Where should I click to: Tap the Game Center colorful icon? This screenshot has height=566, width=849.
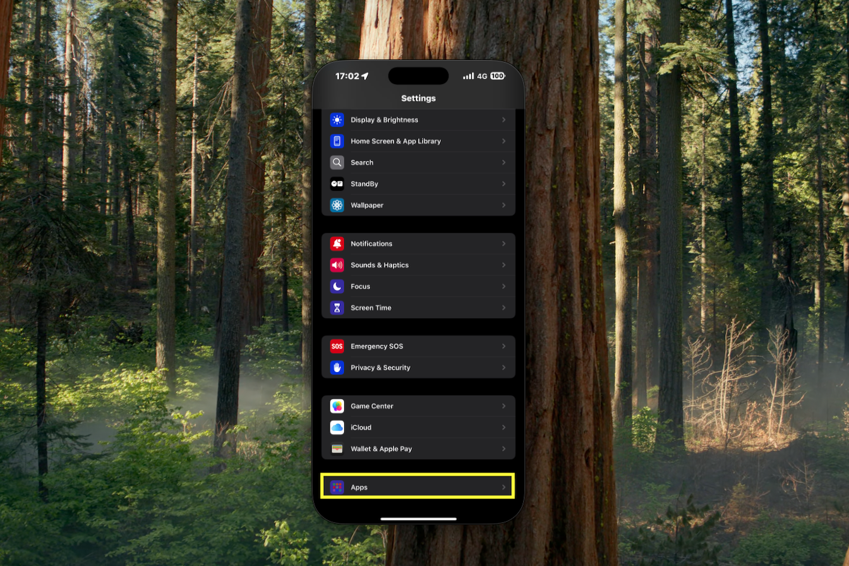337,406
